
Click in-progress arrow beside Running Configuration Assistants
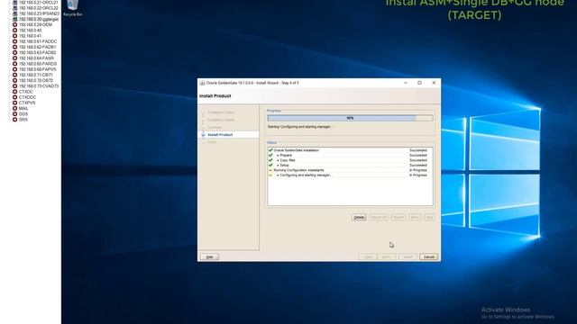pyautogui.click(x=270, y=170)
